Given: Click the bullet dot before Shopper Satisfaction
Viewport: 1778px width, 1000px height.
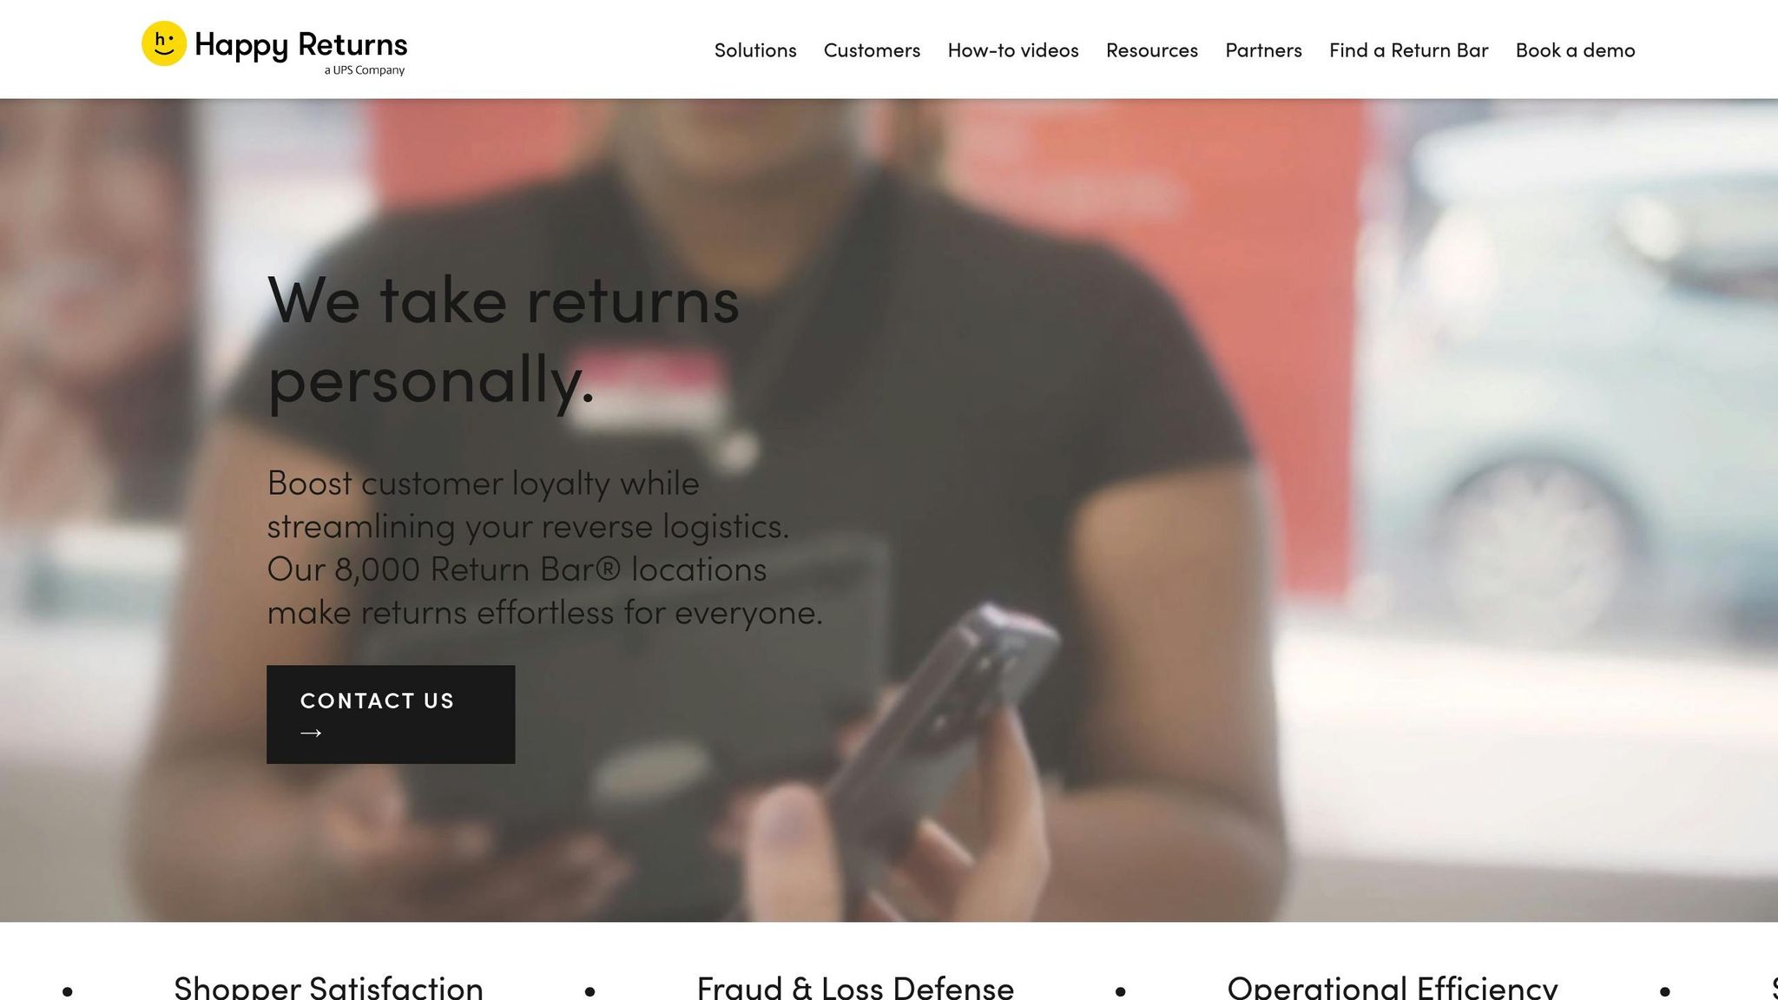Looking at the screenshot, I should click(x=68, y=990).
